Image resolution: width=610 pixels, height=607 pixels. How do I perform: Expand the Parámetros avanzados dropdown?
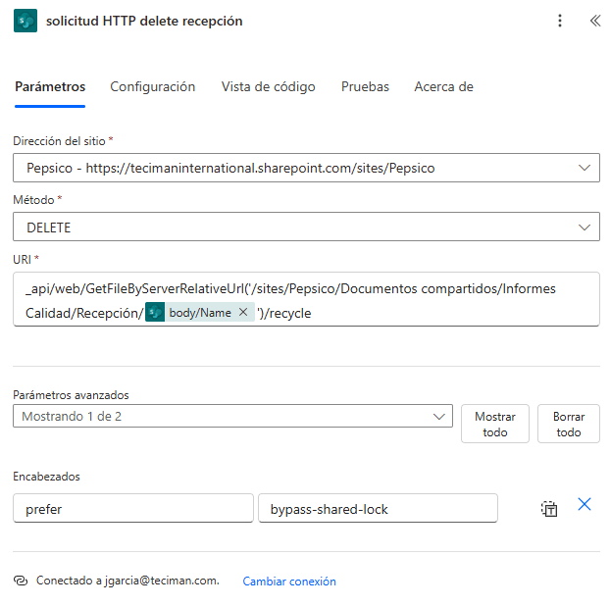pos(232,416)
